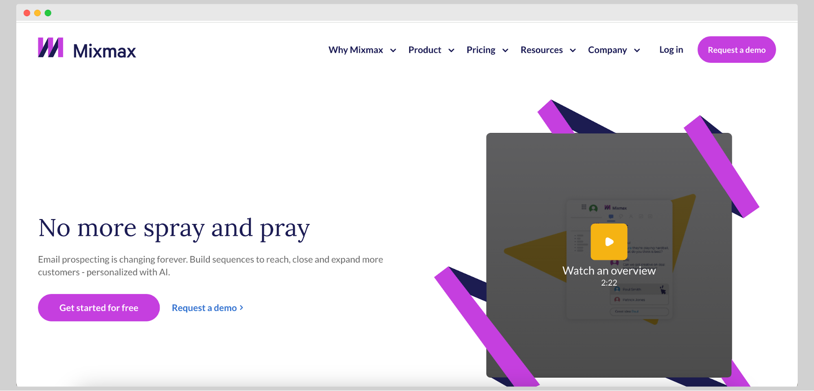The height and width of the screenshot is (391, 814).
Task: Click the grid app launcher in the video preview
Action: (584, 207)
